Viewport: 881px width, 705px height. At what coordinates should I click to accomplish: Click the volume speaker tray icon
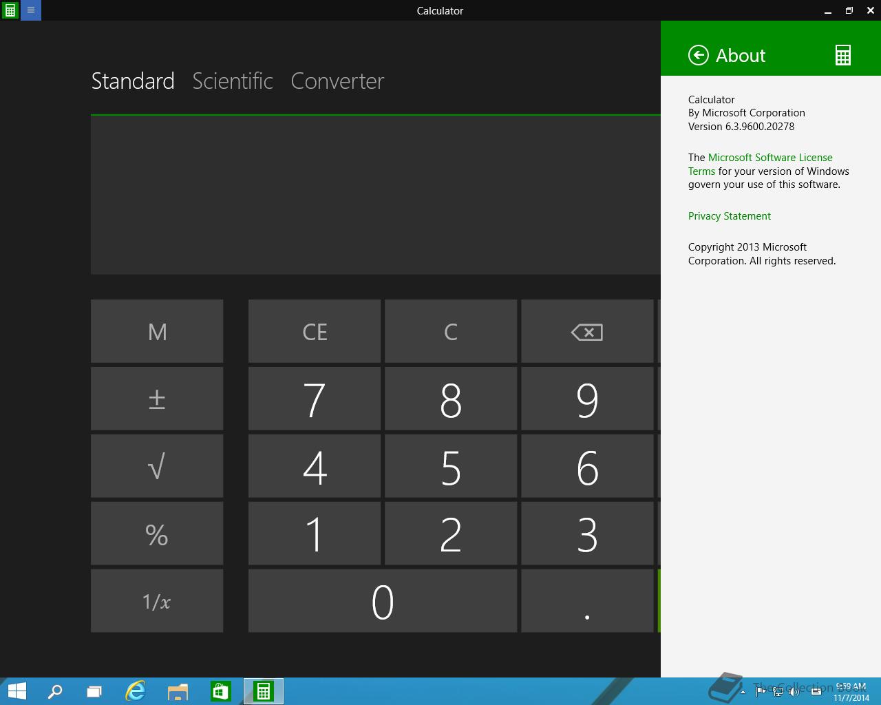tap(794, 691)
